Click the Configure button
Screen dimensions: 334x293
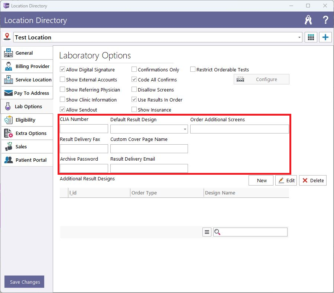coord(261,79)
